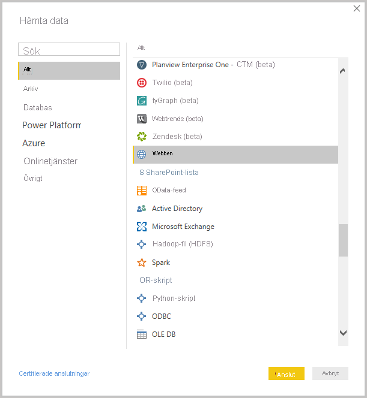Click the Avbryt button

click(330, 373)
